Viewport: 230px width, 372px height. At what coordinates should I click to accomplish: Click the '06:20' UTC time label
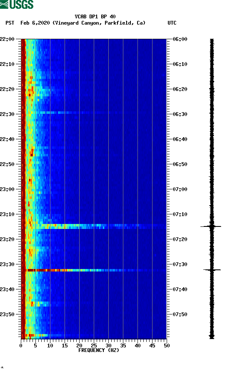[180, 89]
